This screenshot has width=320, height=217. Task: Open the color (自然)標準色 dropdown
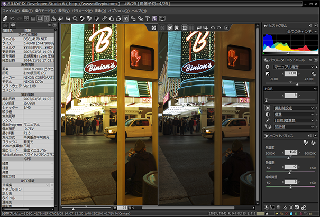pos(294,120)
